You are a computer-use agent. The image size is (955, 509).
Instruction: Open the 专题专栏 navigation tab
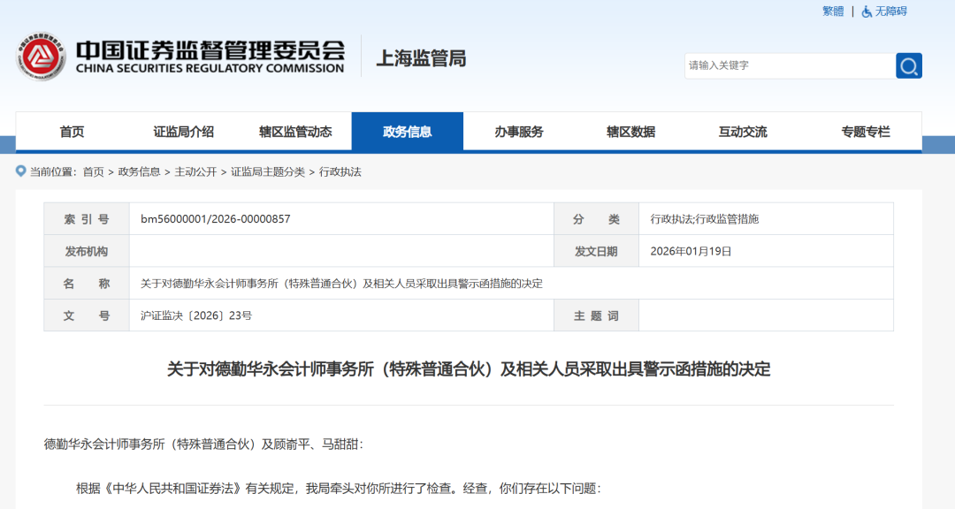coord(866,132)
